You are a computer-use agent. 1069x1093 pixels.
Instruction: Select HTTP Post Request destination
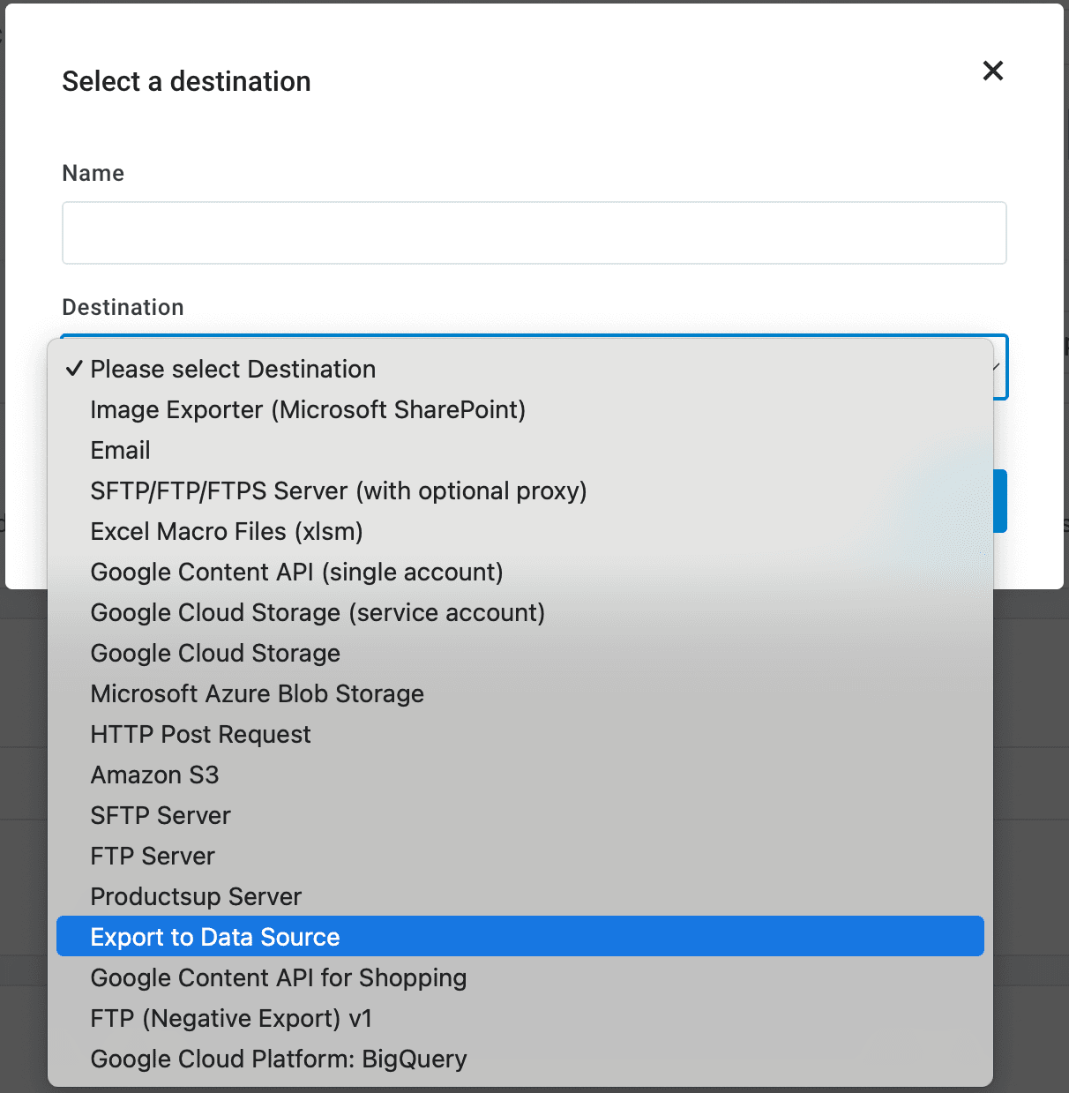coord(200,735)
